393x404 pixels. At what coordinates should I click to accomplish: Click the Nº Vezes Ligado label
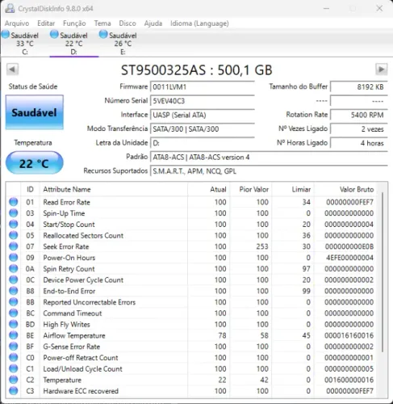303,128
